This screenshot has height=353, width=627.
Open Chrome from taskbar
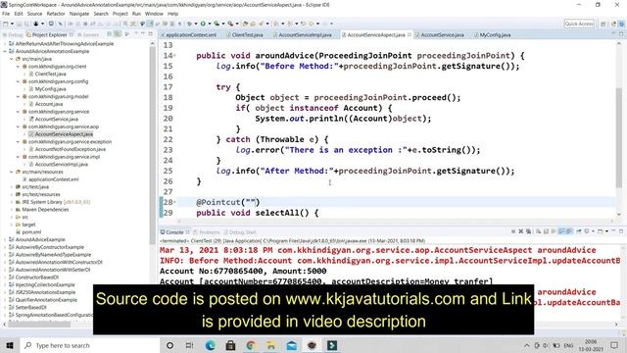[x=251, y=345]
